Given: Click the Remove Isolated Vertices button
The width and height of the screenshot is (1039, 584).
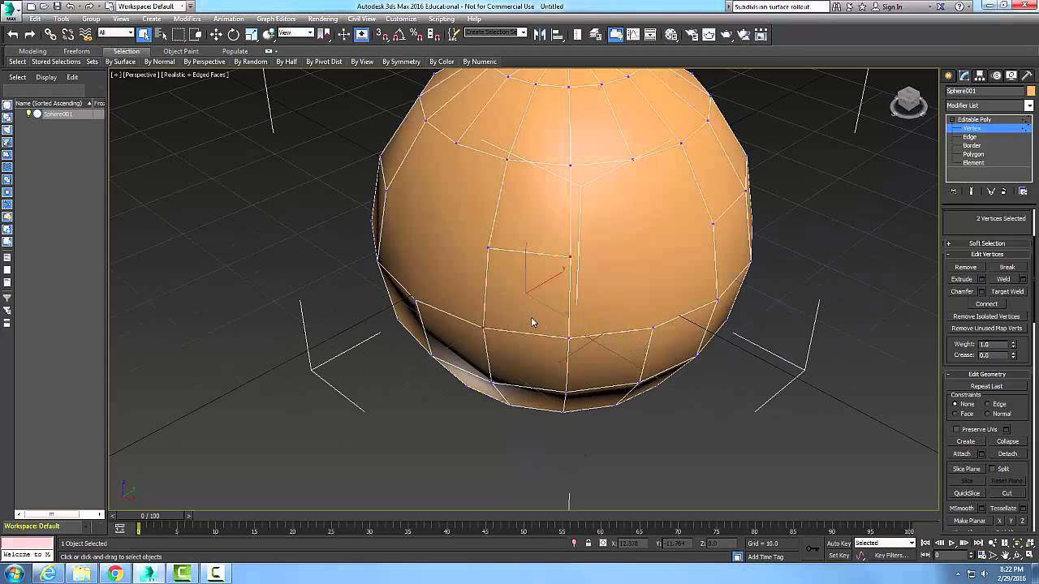Looking at the screenshot, I should pyautogui.click(x=987, y=316).
